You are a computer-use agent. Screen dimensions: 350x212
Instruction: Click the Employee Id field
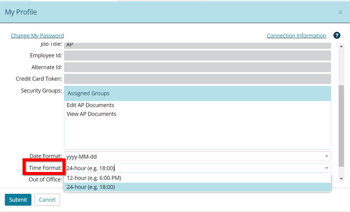[197, 55]
